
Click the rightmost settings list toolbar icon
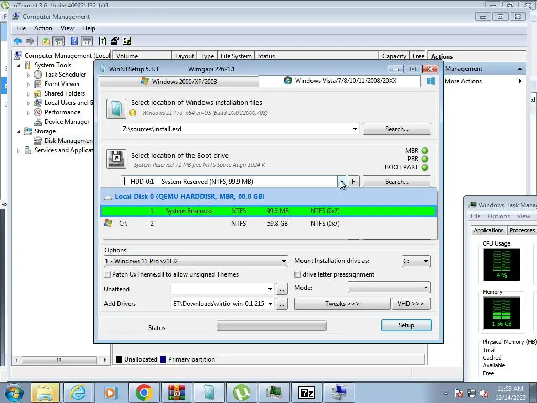click(x=127, y=41)
